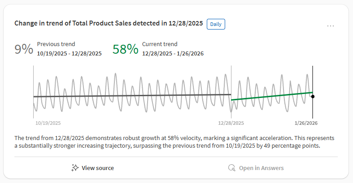Viewport: 353px width, 183px height.
Task: Click the green current trend line
Action: (x=271, y=96)
